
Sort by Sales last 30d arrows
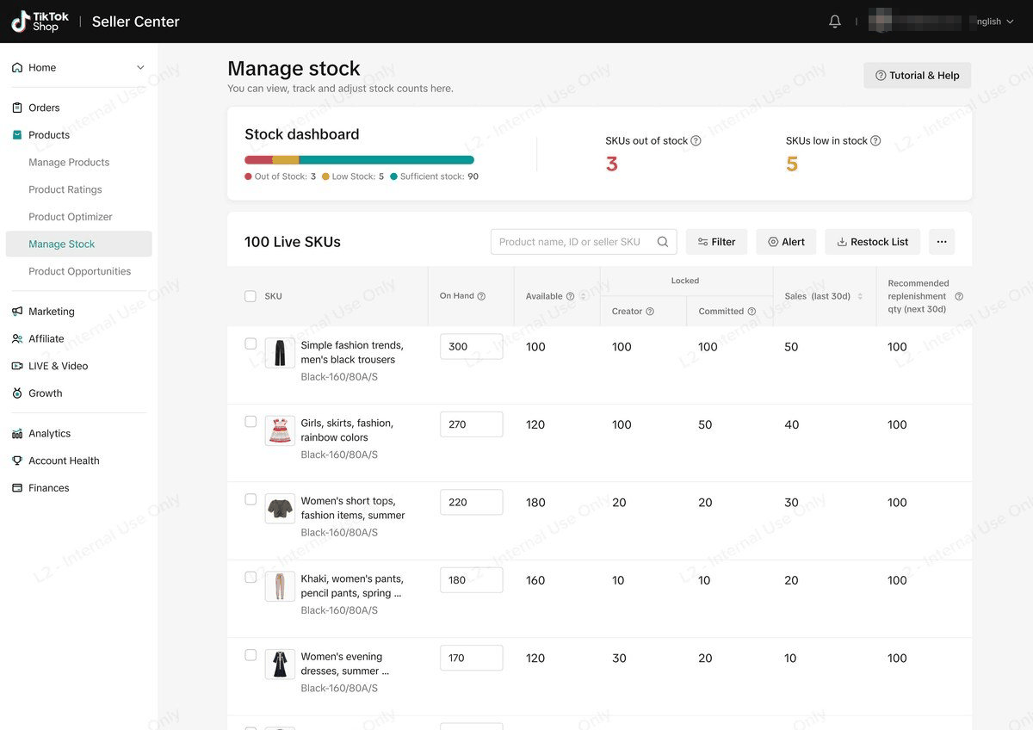860,296
